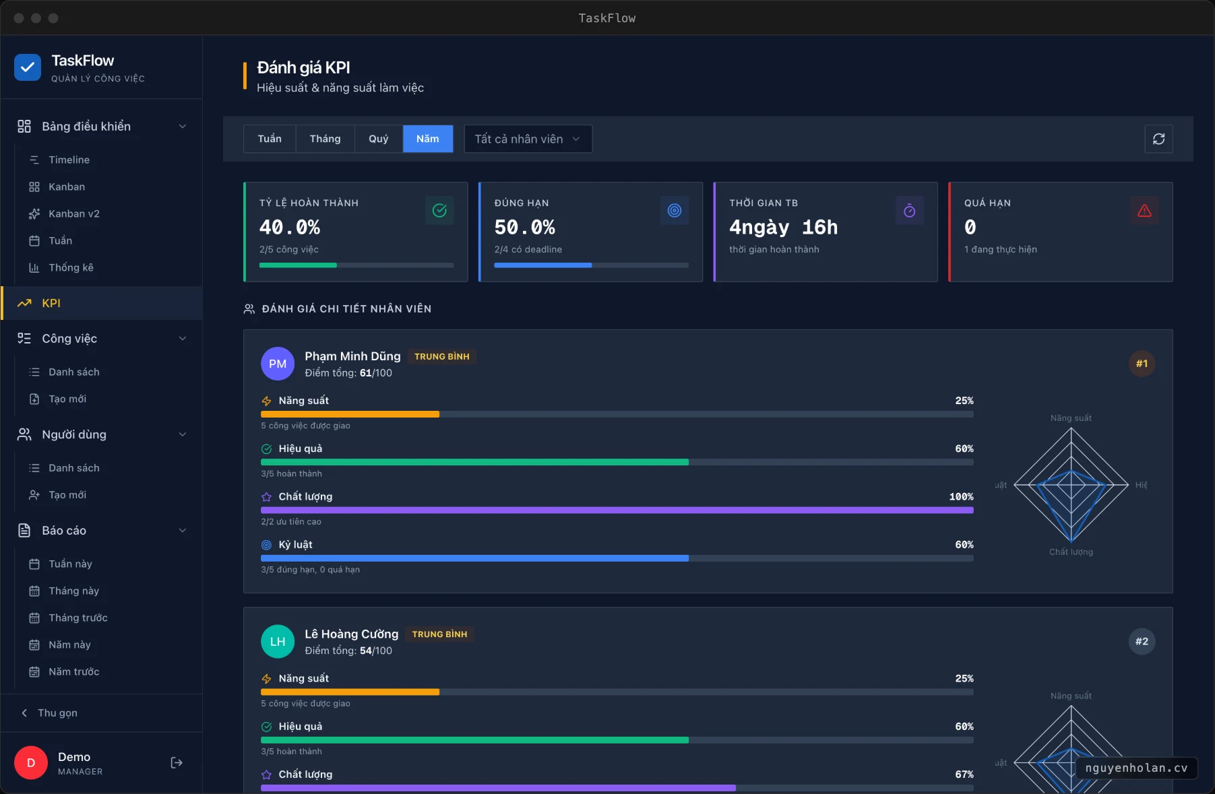The image size is (1215, 794).
Task: Click the red D user avatar
Action: click(x=31, y=762)
